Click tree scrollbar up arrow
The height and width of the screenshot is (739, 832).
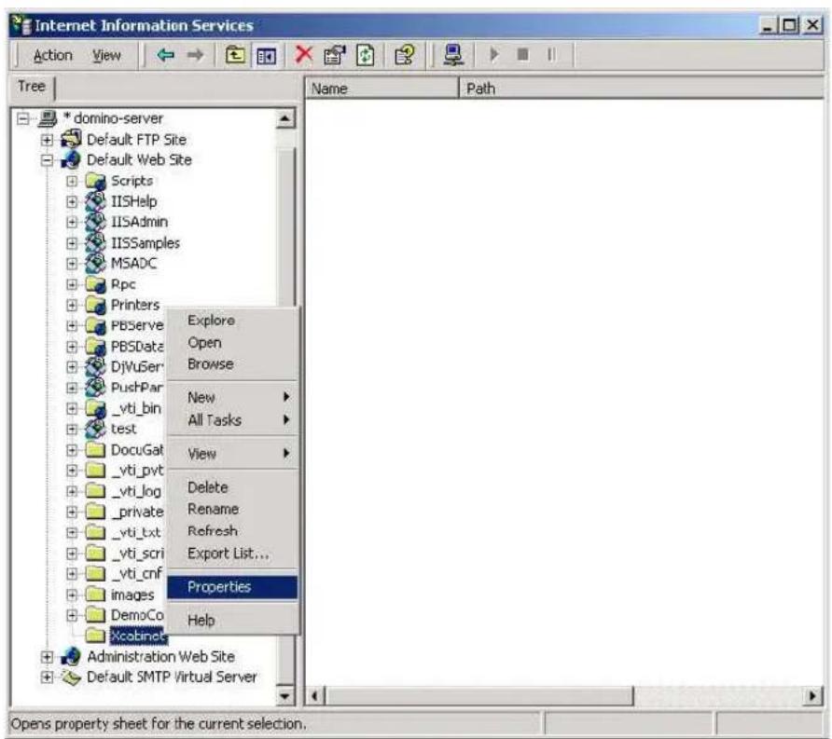(x=284, y=118)
